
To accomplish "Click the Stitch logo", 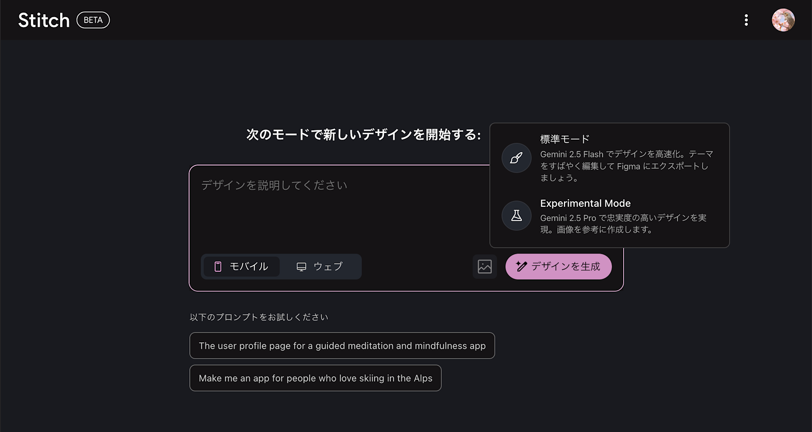I will (44, 20).
